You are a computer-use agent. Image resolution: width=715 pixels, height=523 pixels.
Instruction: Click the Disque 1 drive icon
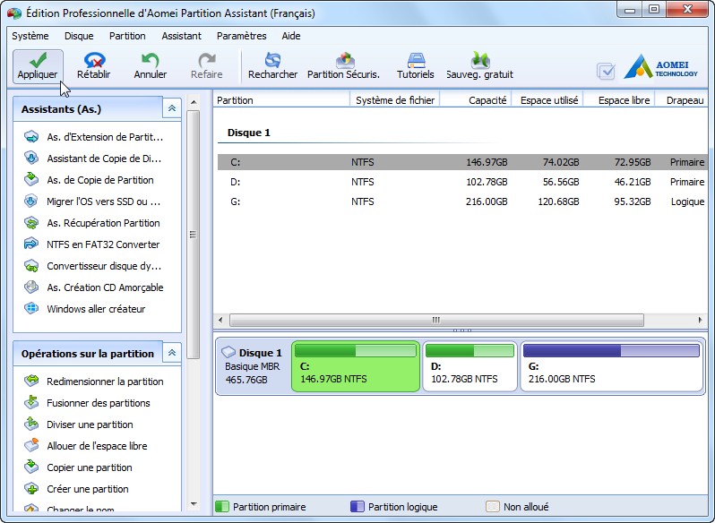tap(228, 353)
